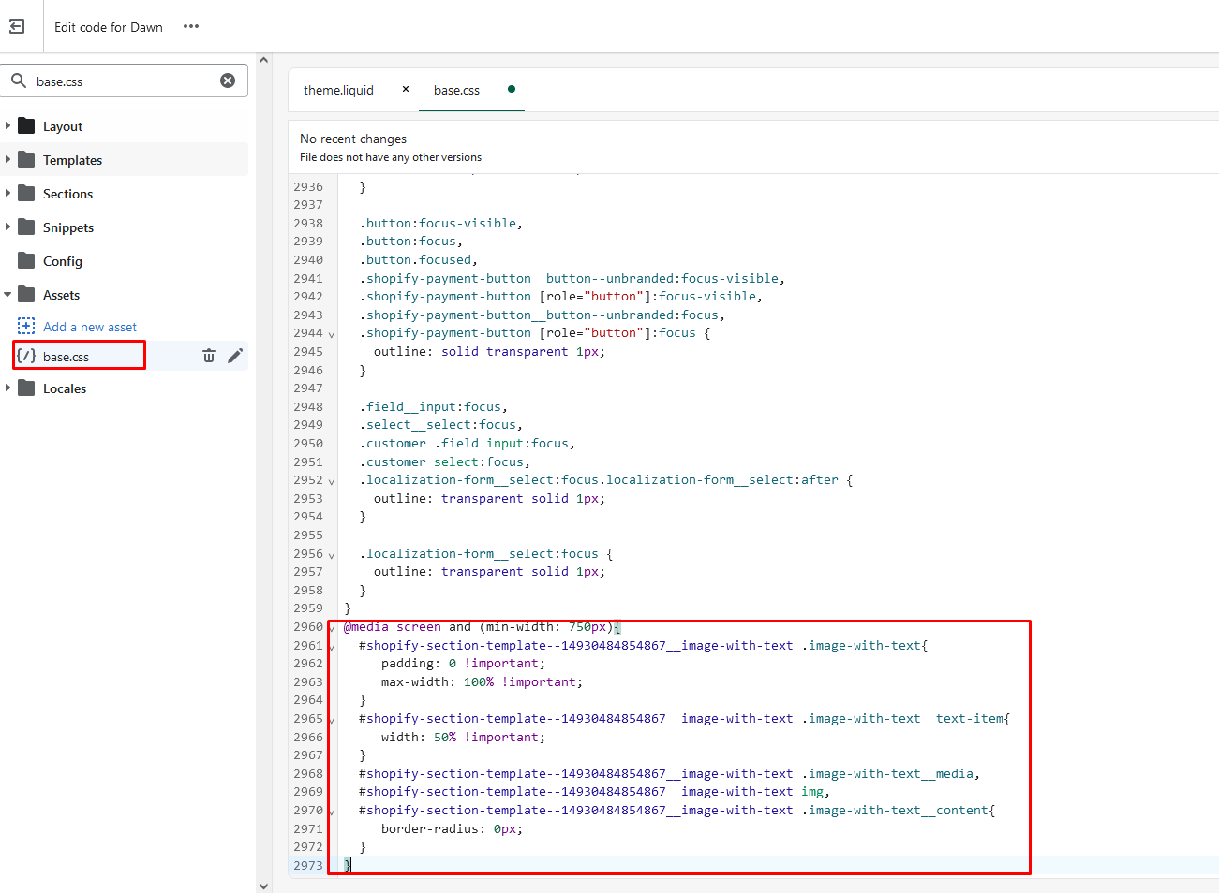Click line number 2938 in the gutter
This screenshot has width=1219, height=893.
tap(307, 223)
